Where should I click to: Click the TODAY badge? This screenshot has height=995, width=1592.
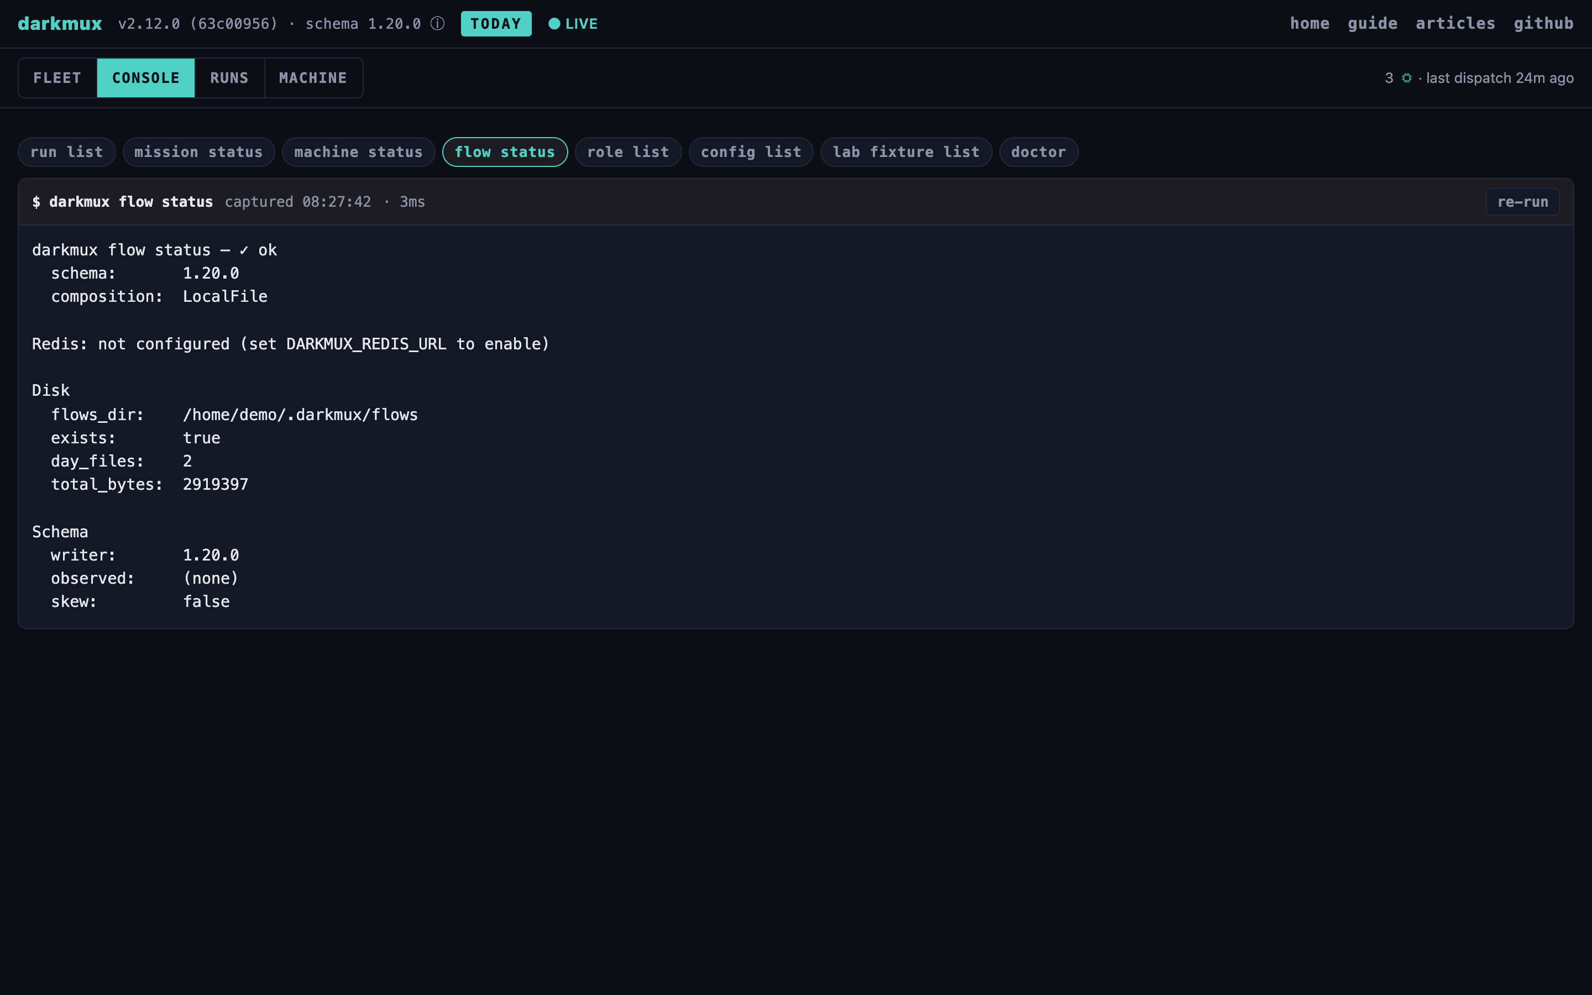[x=496, y=24]
